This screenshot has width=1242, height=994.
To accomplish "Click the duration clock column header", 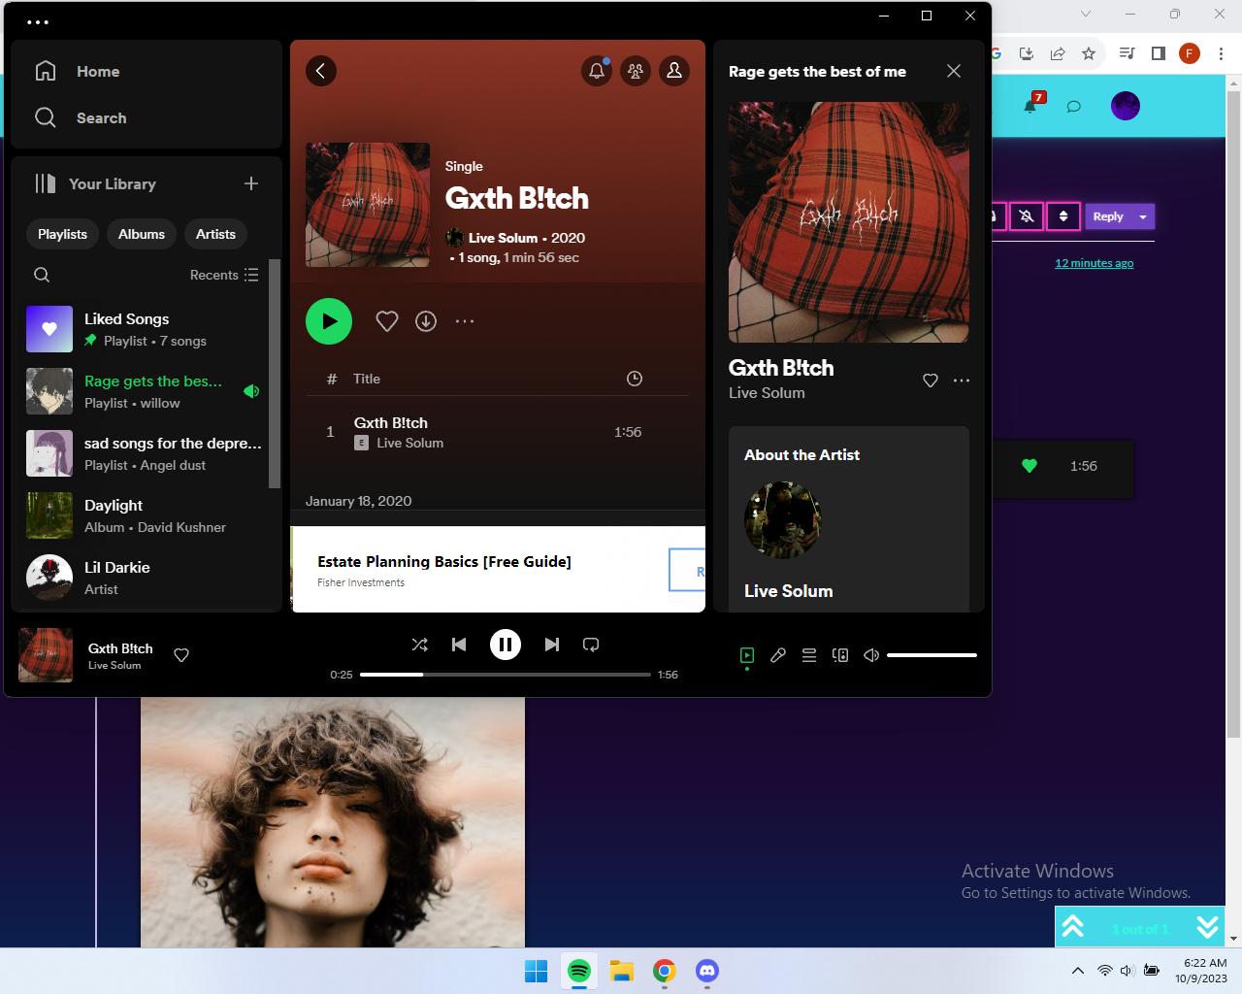I will 635,379.
